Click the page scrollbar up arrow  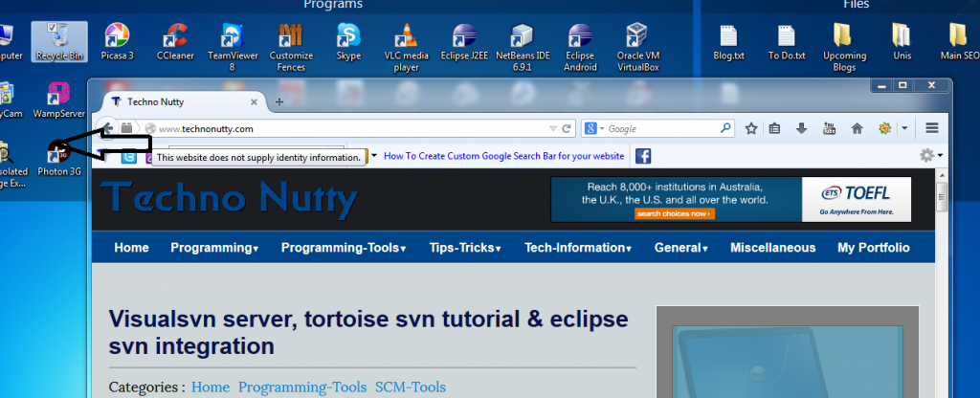click(942, 174)
